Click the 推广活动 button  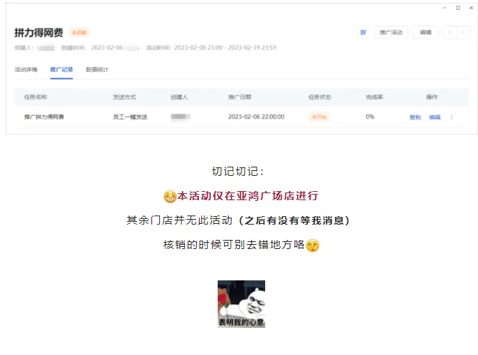[391, 32]
